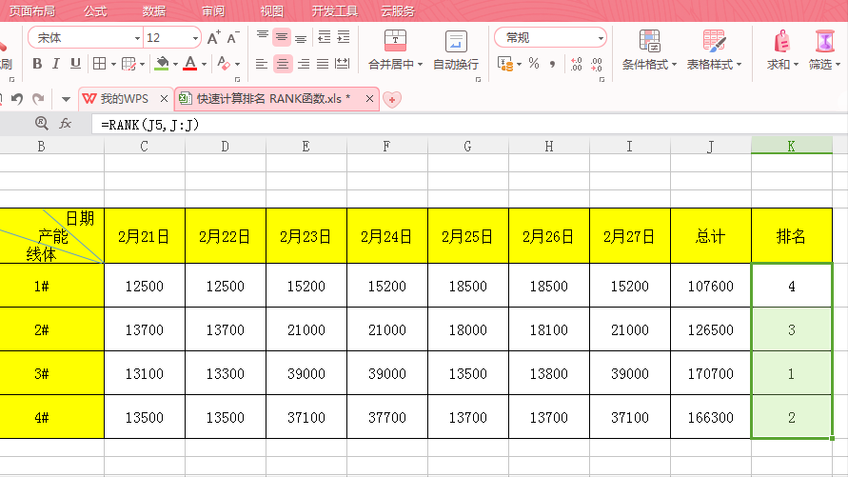The image size is (848, 477).
Task: Click the formula bar =RANK(J5,J:J)
Action: point(468,125)
